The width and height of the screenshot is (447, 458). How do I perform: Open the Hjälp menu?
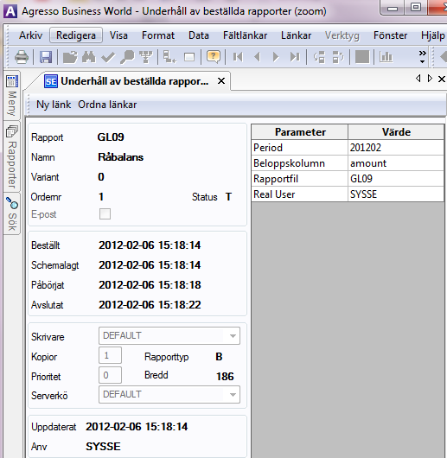tap(432, 35)
